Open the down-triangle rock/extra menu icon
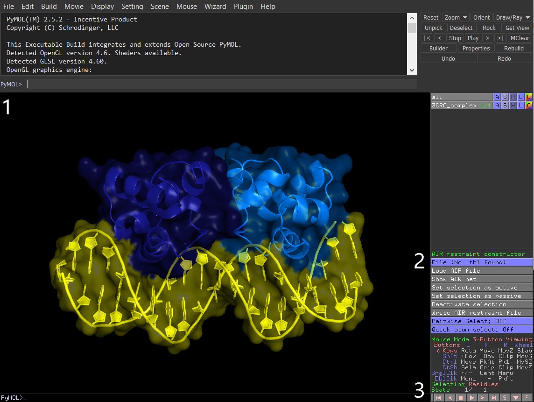534x402 pixels. click(x=516, y=398)
